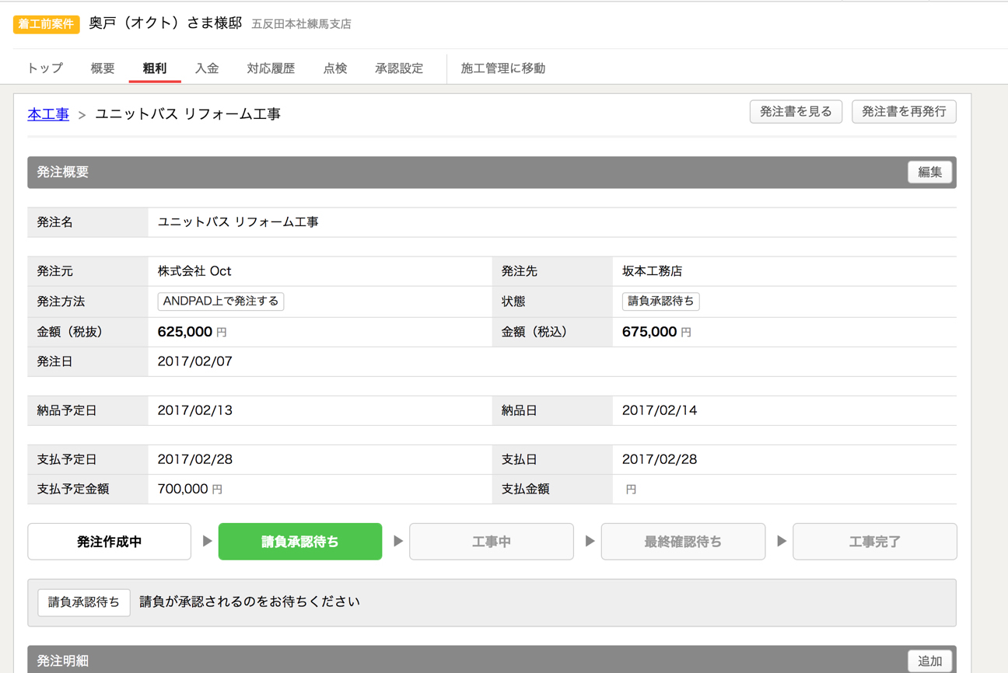Viewport: 1008px width, 673px height.
Task: Click the 本工事 breadcrumb link
Action: [48, 114]
